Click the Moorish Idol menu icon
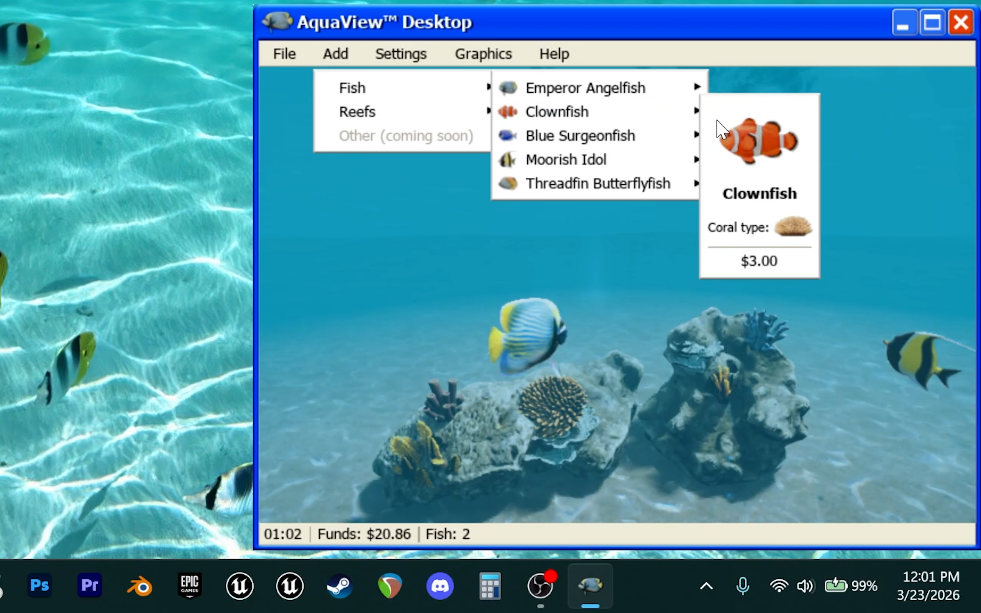Image resolution: width=981 pixels, height=613 pixels. pyautogui.click(x=507, y=159)
